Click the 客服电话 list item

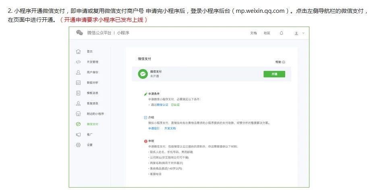tap(155, 174)
